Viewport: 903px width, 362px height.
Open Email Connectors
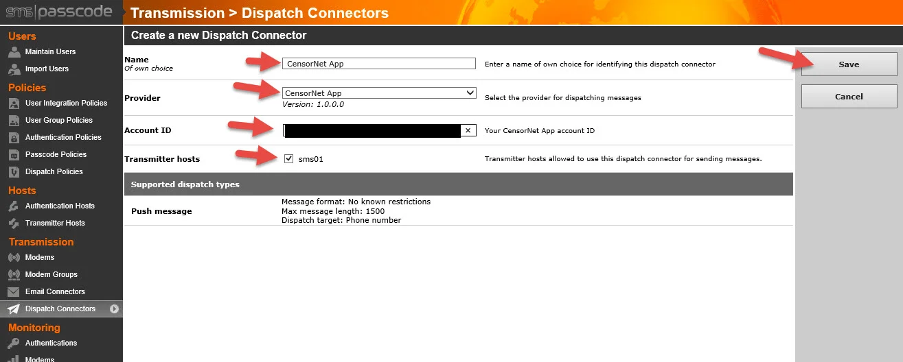[x=55, y=292]
